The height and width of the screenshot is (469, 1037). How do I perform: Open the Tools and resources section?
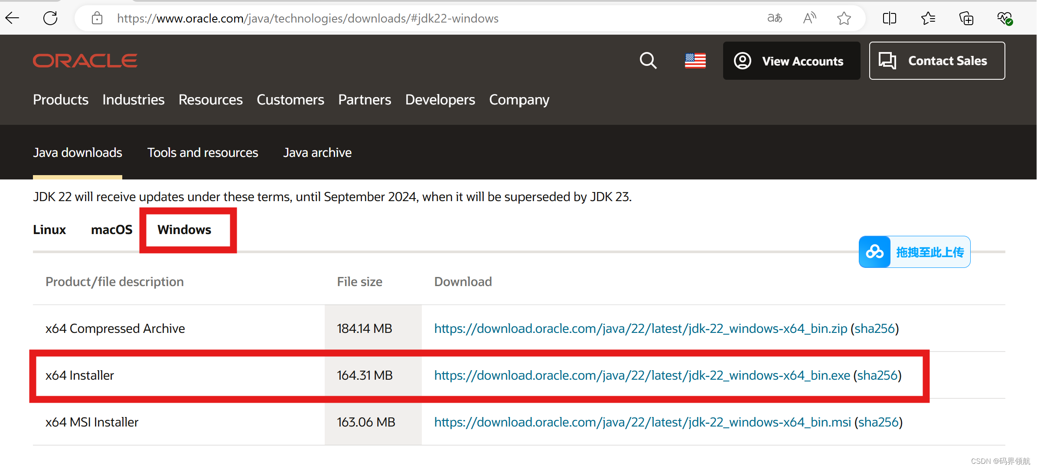(202, 152)
